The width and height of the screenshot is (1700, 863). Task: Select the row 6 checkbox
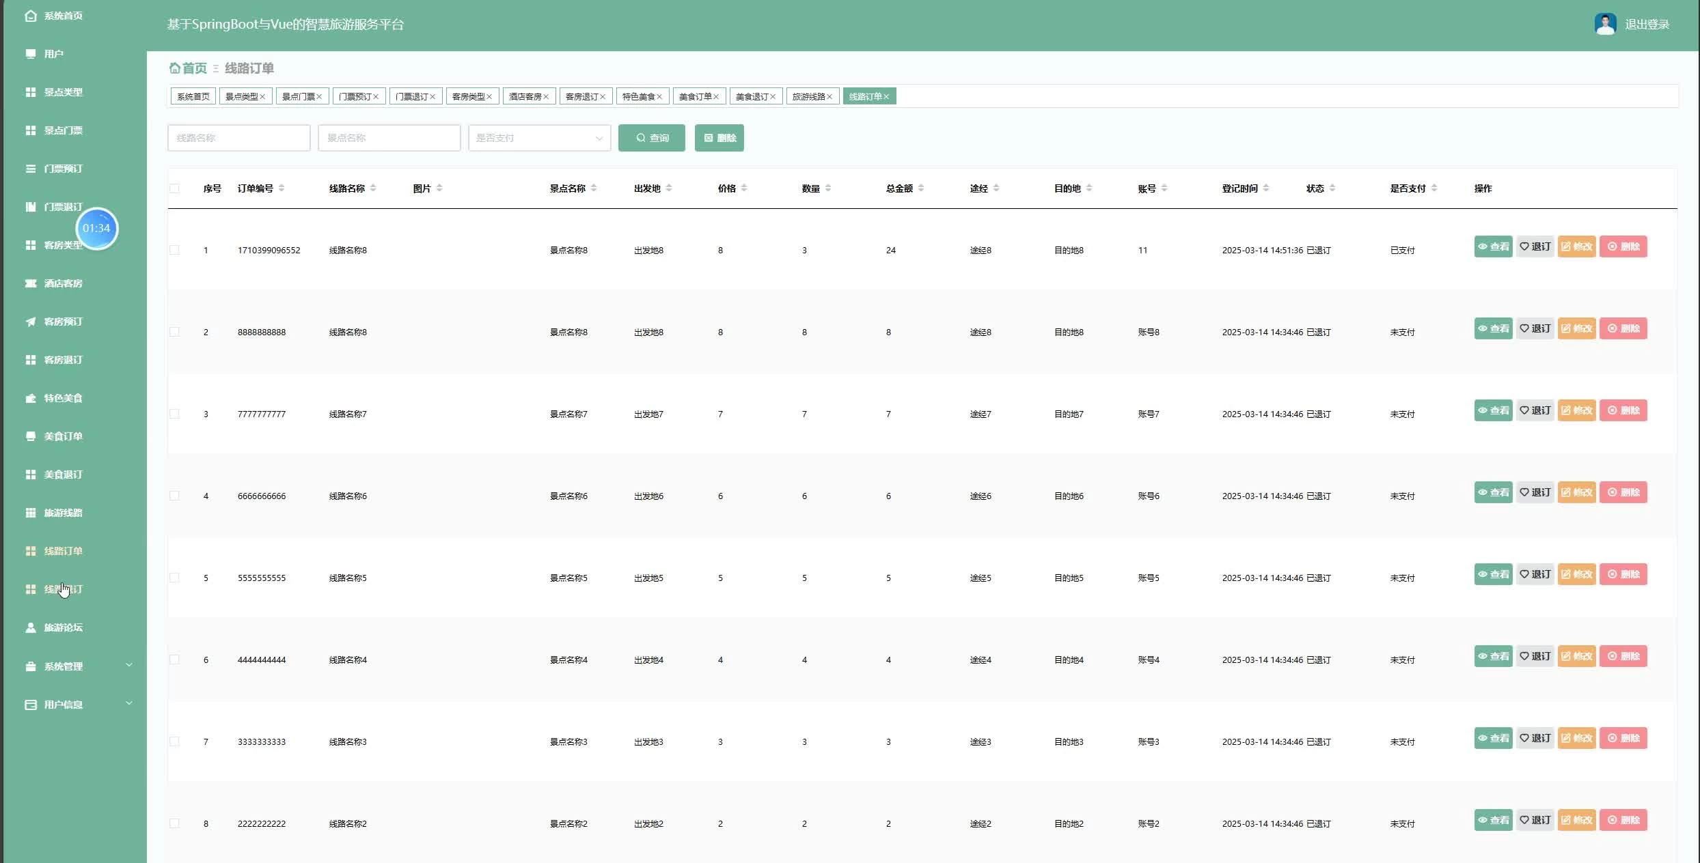pos(175,660)
